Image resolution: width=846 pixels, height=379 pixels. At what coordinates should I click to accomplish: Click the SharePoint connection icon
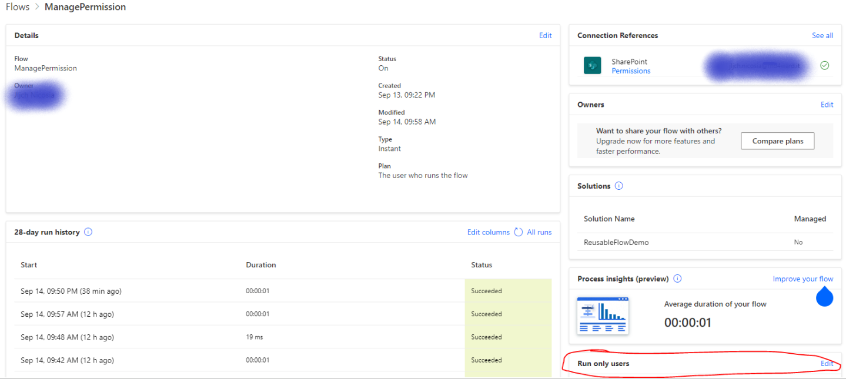point(592,66)
